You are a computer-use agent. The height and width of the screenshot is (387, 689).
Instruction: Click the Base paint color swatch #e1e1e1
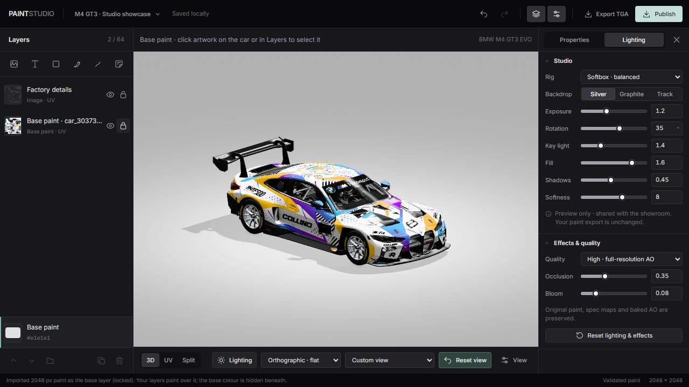13,332
